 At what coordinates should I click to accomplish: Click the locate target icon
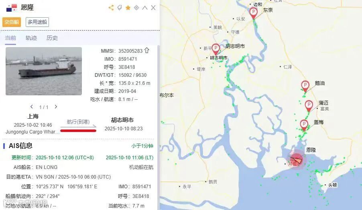click(x=136, y=8)
